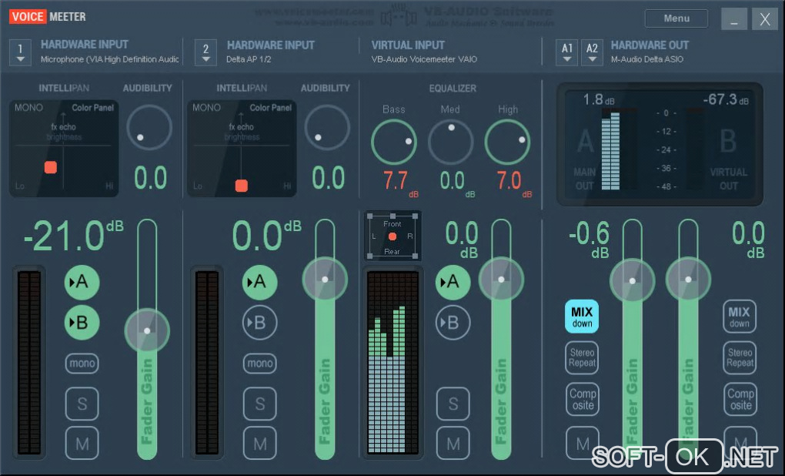Mute Hardware Input 1 with M button

pos(82,443)
